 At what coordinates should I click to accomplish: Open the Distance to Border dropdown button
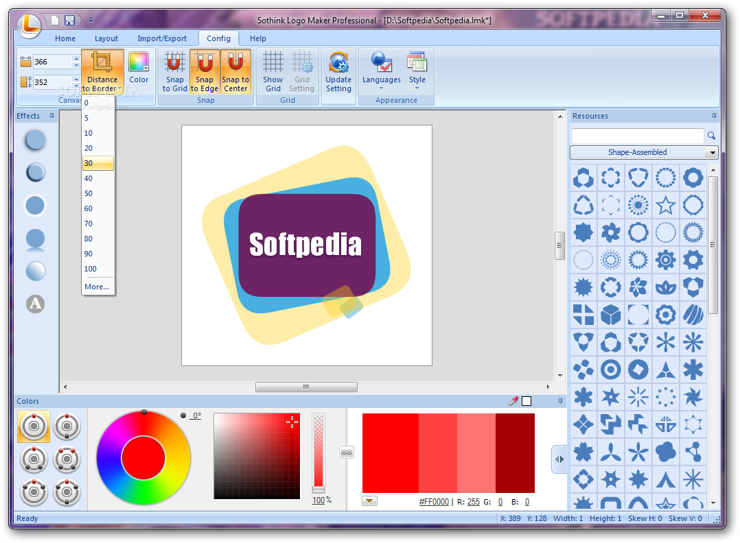(102, 71)
